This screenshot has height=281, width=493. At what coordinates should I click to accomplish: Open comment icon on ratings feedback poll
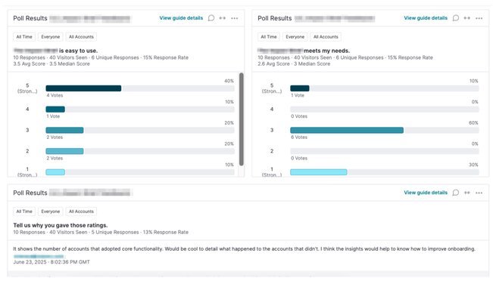point(456,193)
